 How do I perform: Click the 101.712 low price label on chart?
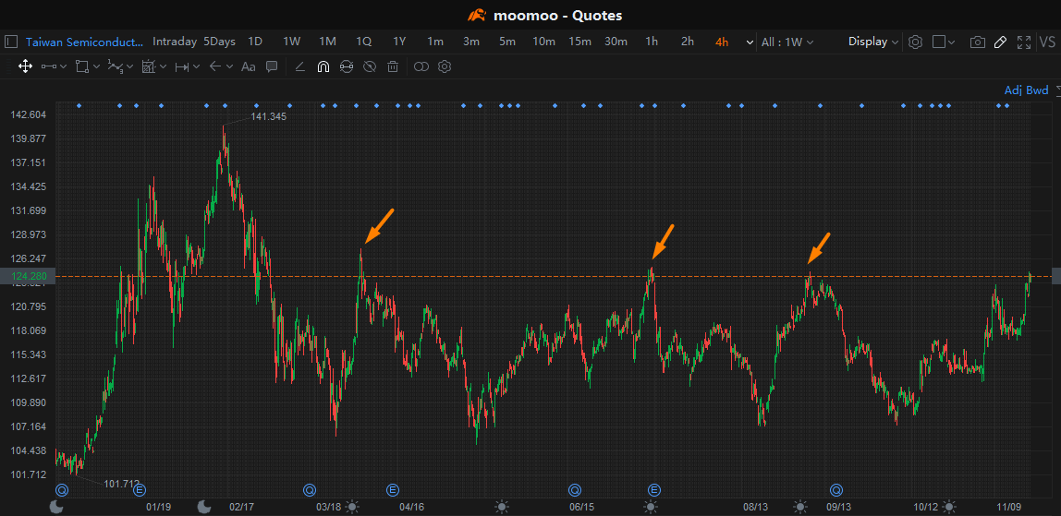[x=121, y=484]
